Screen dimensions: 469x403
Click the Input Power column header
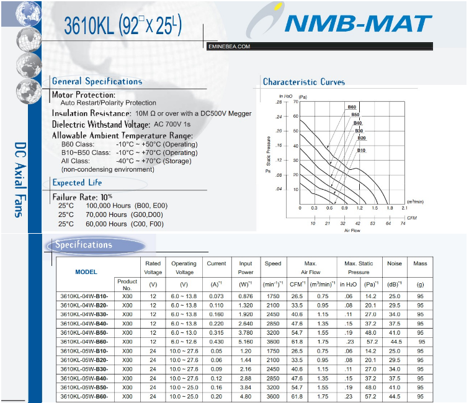[x=246, y=268]
